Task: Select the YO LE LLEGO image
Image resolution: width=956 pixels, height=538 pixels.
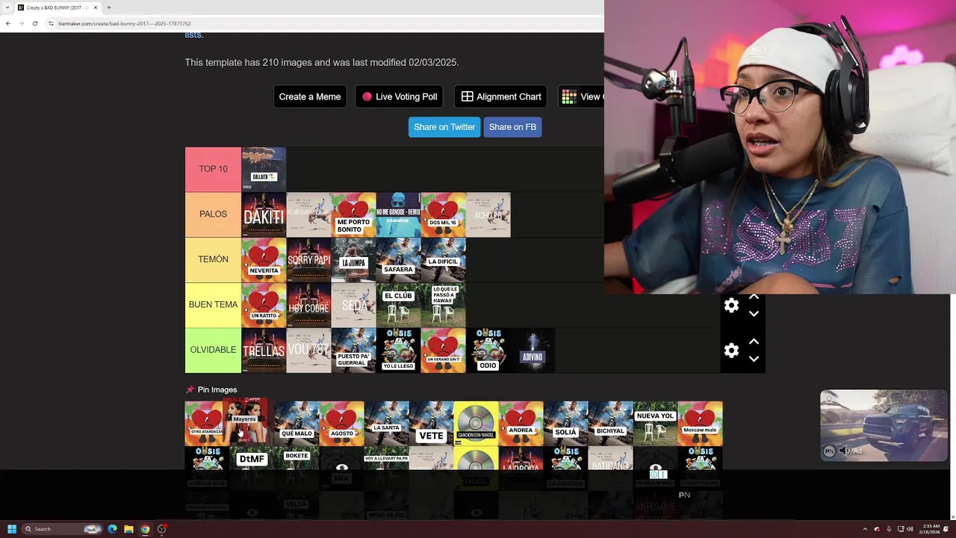Action: tap(398, 350)
